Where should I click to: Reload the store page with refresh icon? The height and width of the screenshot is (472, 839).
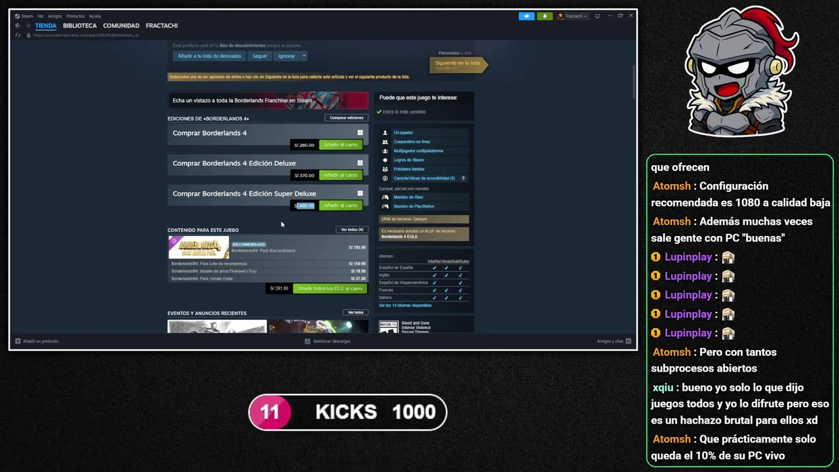coord(18,35)
